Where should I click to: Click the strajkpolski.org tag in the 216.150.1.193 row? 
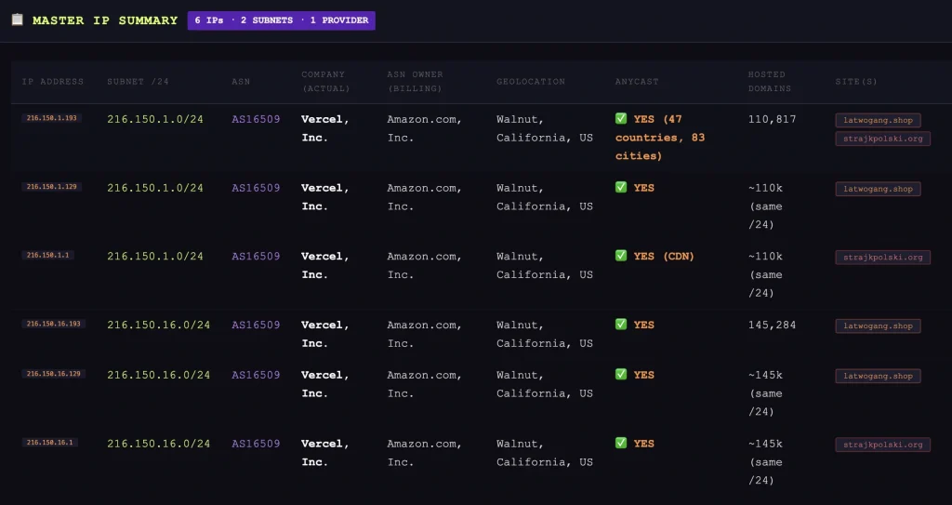pos(883,139)
